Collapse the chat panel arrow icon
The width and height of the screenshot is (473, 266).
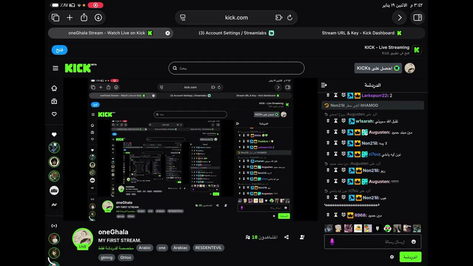click(x=324, y=85)
